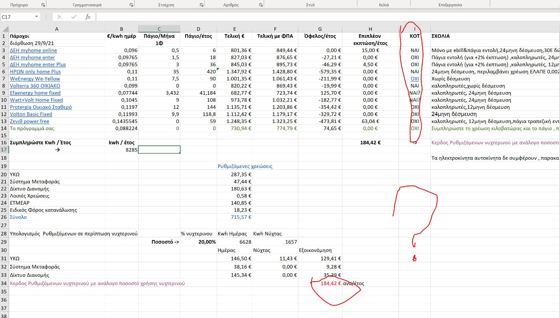Click the 'Όφελος/έτος' header cell

click(x=320, y=36)
